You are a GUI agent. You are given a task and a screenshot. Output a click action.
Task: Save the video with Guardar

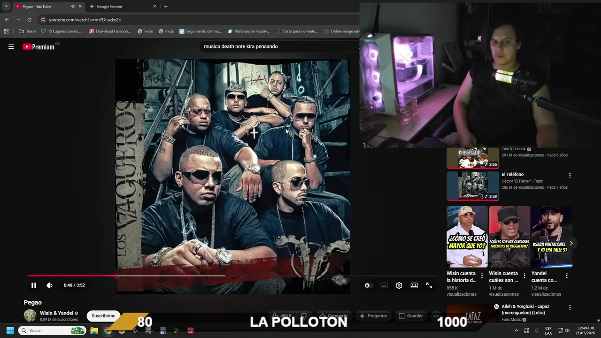click(411, 316)
